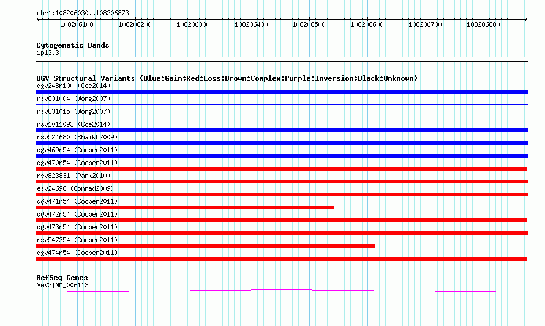This screenshot has height=326, width=545.
Task: Click ruler position 108206200
Action: tap(135, 24)
